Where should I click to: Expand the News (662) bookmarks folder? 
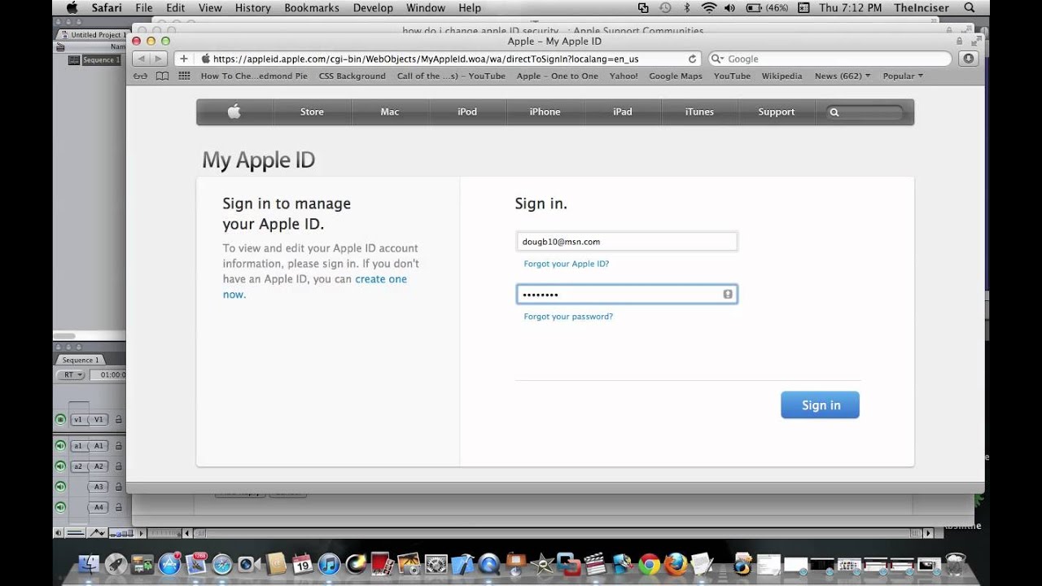coord(843,76)
